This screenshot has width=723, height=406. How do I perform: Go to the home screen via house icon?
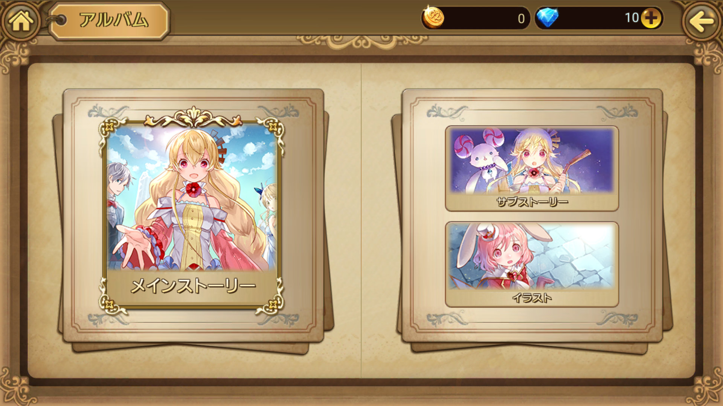tap(21, 21)
